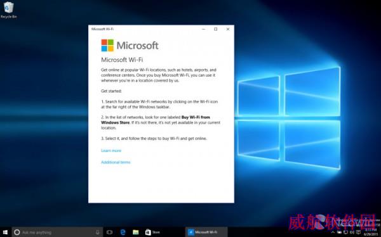Expand the hidden system tray icons
381x237 pixels.
coord(333,233)
